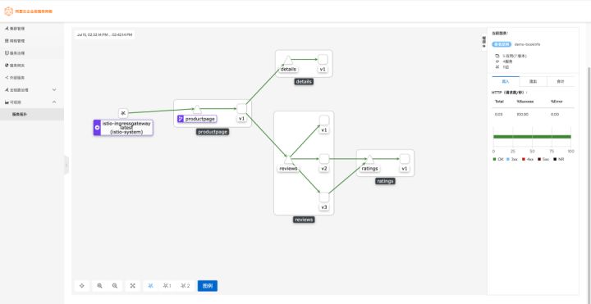591x304 pixels.
Task: Click the dark details app box label
Action: click(304, 82)
